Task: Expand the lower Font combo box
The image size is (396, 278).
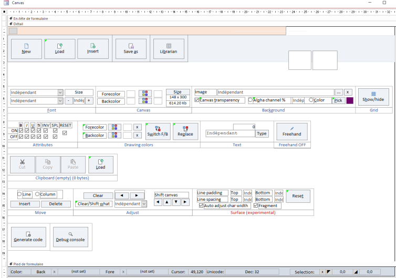Action: (60, 100)
